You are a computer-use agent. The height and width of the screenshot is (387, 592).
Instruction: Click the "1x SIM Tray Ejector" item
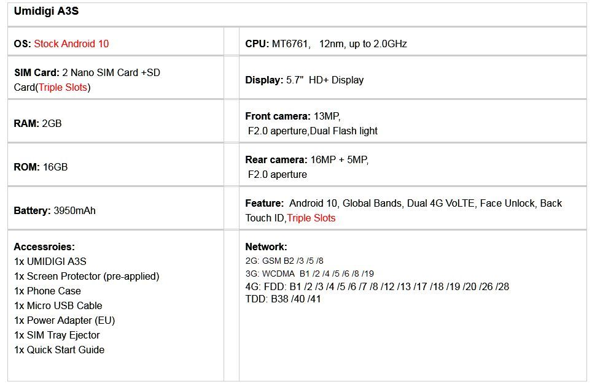coord(56,335)
